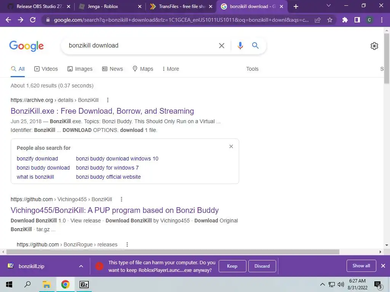Open the search Tools options

point(252,69)
